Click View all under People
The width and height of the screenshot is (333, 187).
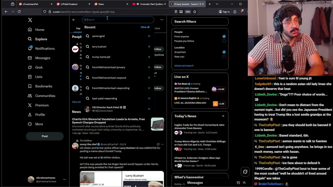click(76, 102)
